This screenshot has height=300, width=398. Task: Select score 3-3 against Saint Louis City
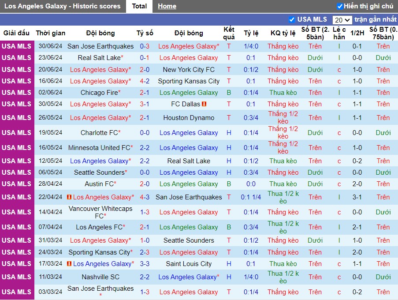[x=145, y=264]
